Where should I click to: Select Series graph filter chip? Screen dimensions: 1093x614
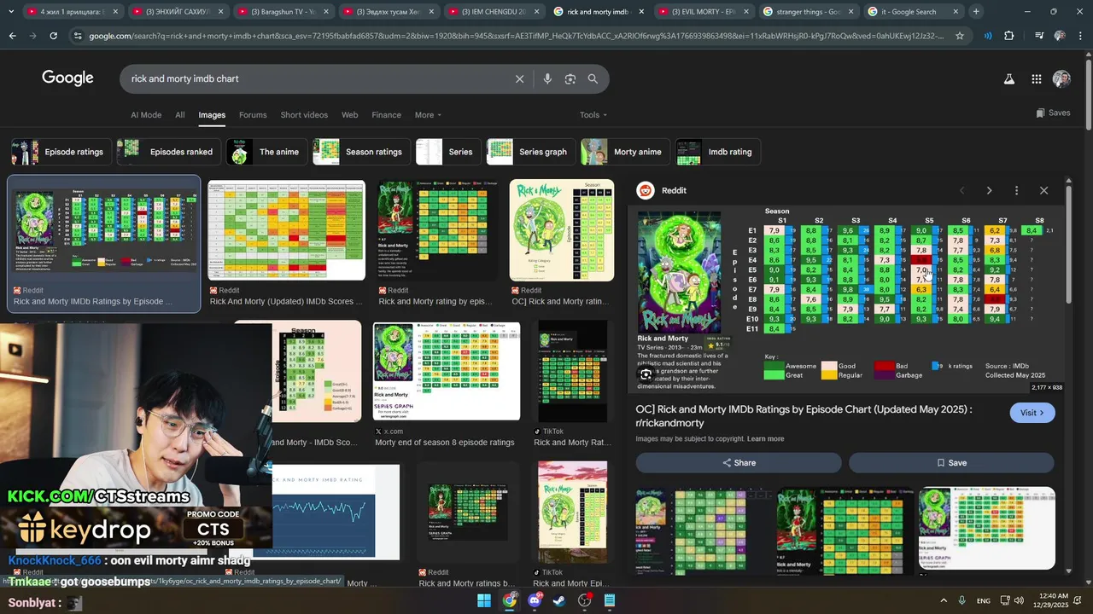[x=530, y=152]
